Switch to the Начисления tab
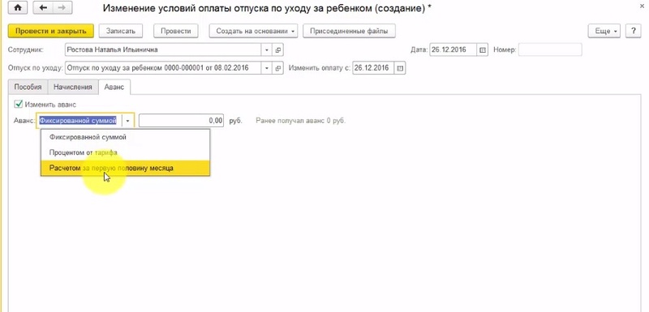The height and width of the screenshot is (312, 649). [x=73, y=88]
